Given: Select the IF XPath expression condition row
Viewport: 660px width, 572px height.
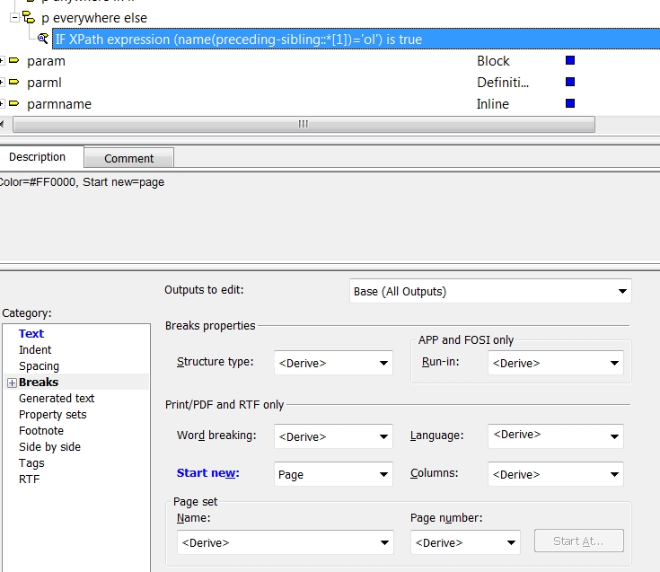Looking at the screenshot, I should point(356,40).
